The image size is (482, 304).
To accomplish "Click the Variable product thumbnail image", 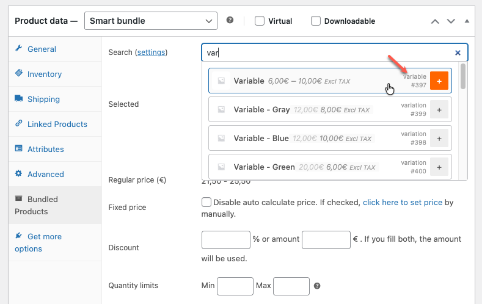I will 221,81.
